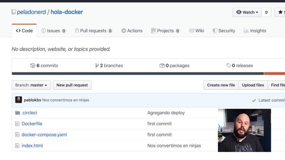Switch to the Security tab
Viewport: 285px width, 160px height.
coord(224,31)
